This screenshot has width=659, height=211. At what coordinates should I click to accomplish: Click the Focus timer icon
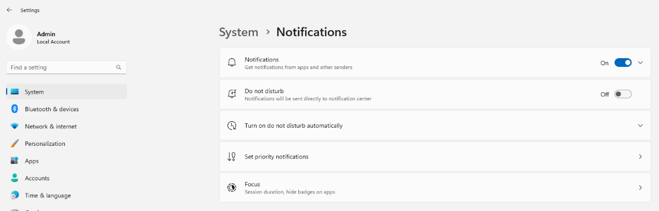click(232, 187)
